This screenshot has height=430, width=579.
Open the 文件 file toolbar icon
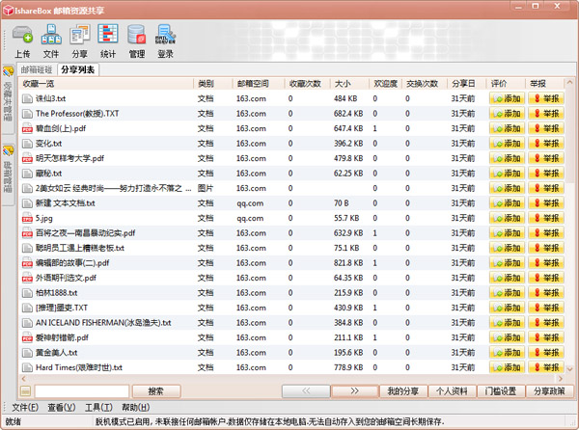point(51,40)
